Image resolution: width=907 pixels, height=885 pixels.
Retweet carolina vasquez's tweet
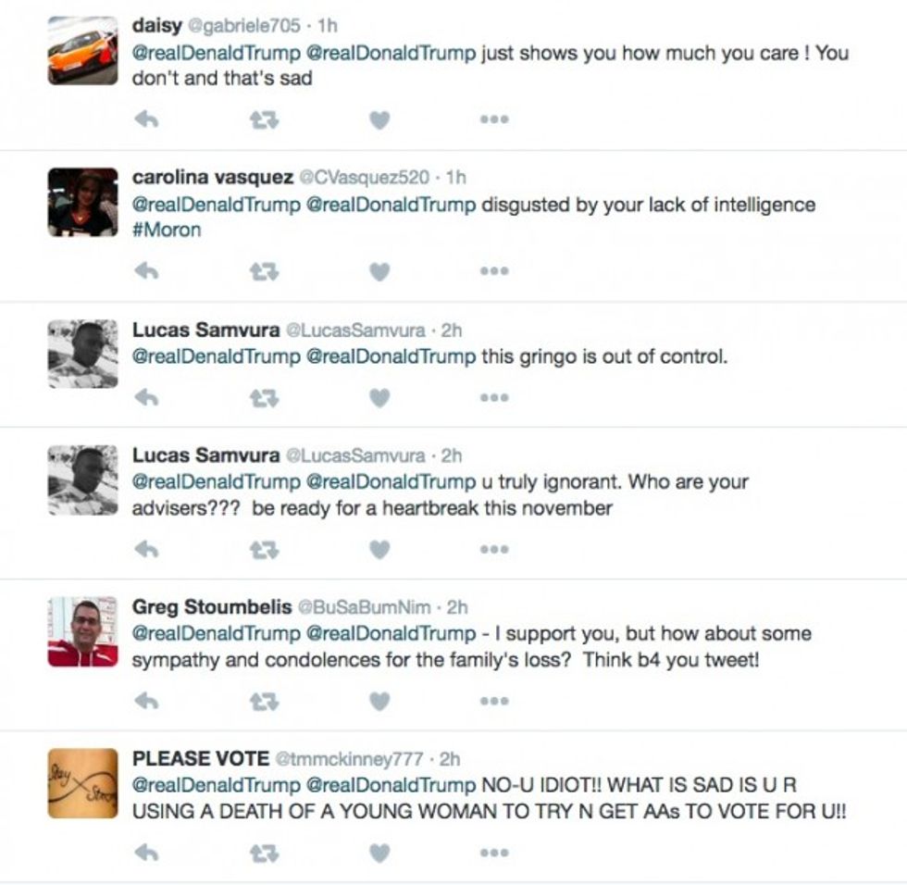tap(264, 271)
